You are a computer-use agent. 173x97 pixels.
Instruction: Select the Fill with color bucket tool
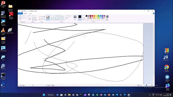point(42,17)
